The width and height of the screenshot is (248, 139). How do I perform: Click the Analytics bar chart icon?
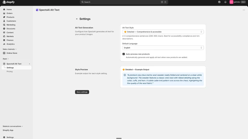pos(4,44)
